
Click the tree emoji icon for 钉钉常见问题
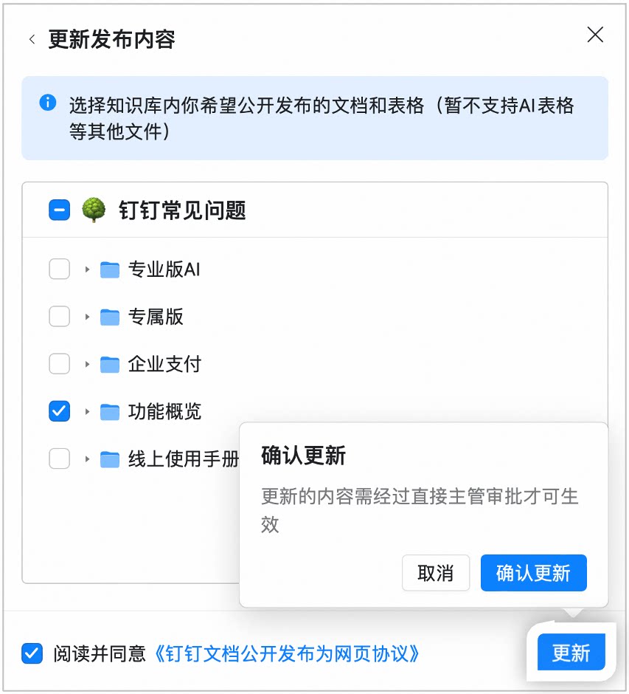tap(94, 210)
